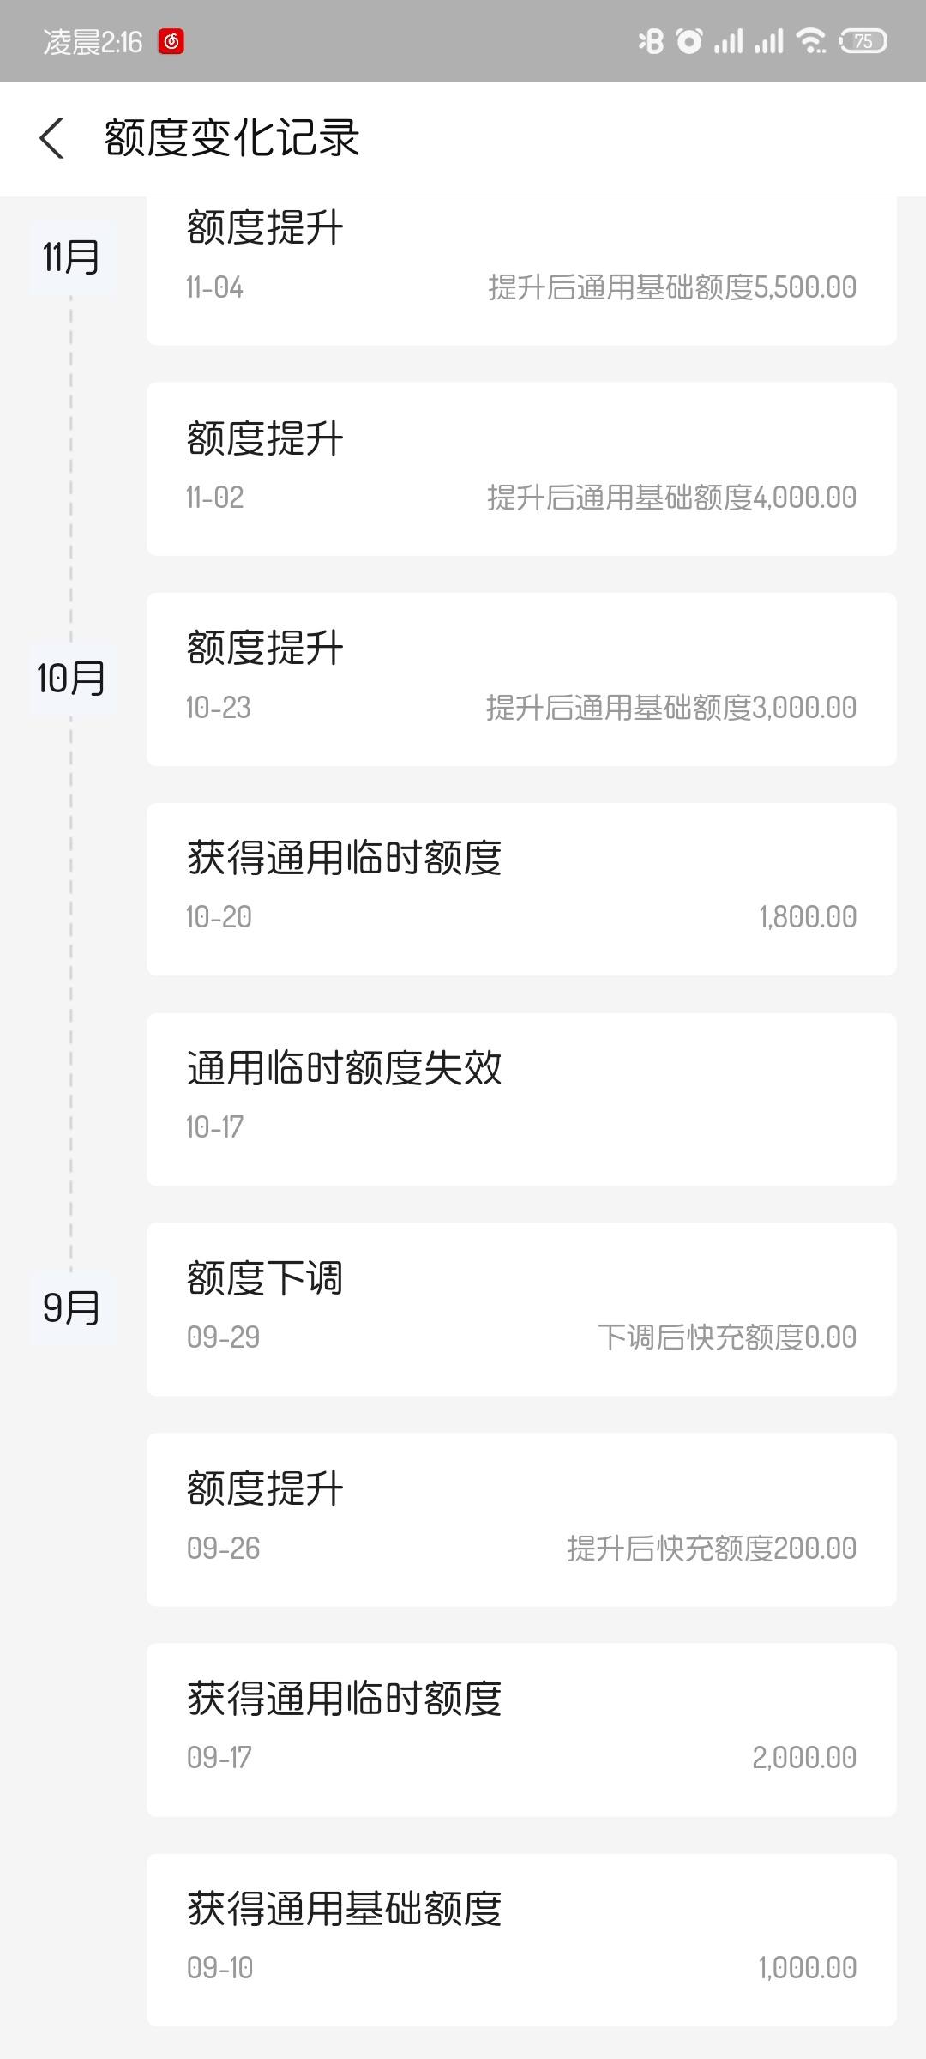Tap the 额度变化记录 page title
This screenshot has width=926, height=2059.
231,138
